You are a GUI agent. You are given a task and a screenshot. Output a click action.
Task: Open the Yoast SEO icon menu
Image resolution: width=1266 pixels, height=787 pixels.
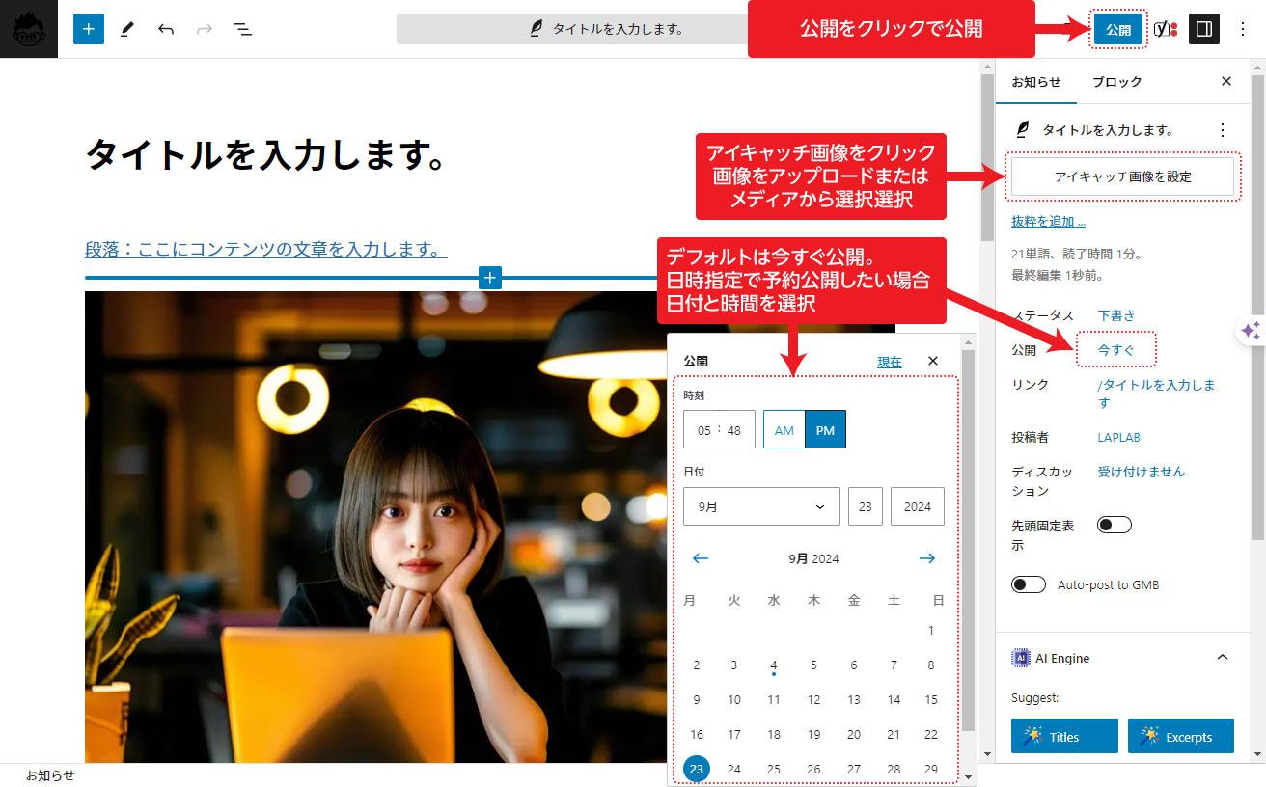tap(1165, 29)
